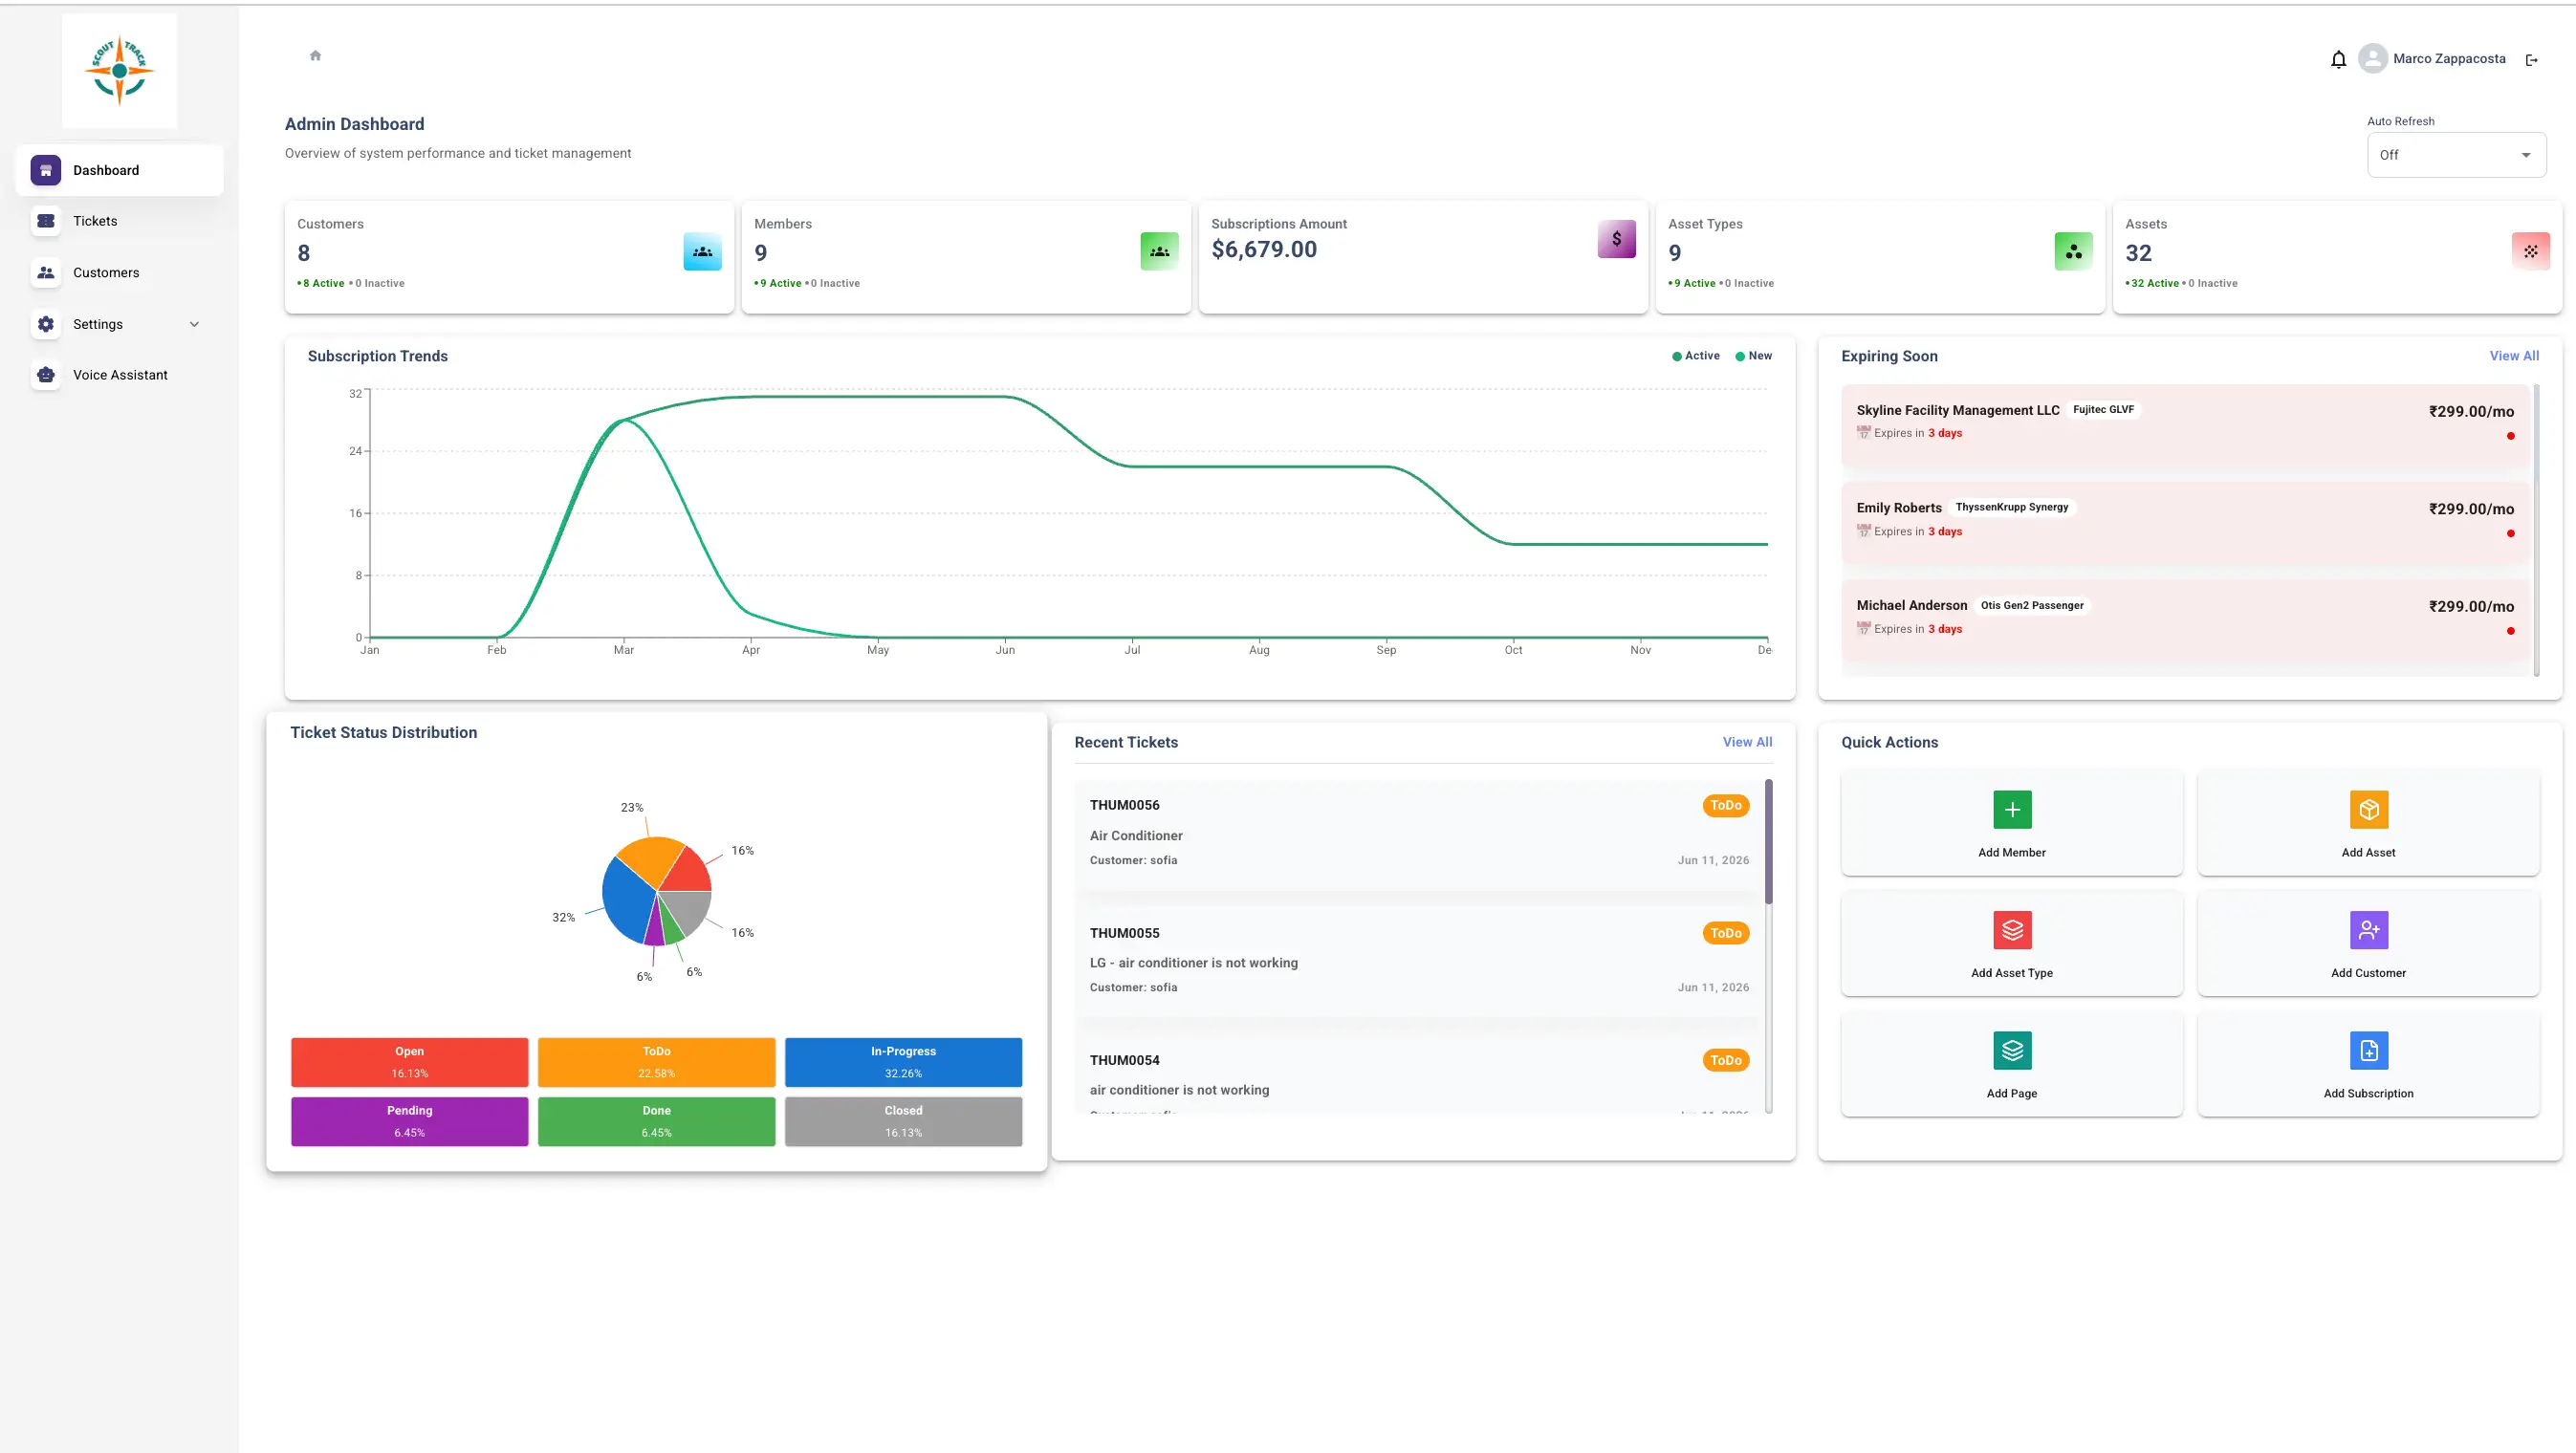The height and width of the screenshot is (1453, 2576).
Task: Click the Assets card pink icon
Action: [x=2530, y=251]
